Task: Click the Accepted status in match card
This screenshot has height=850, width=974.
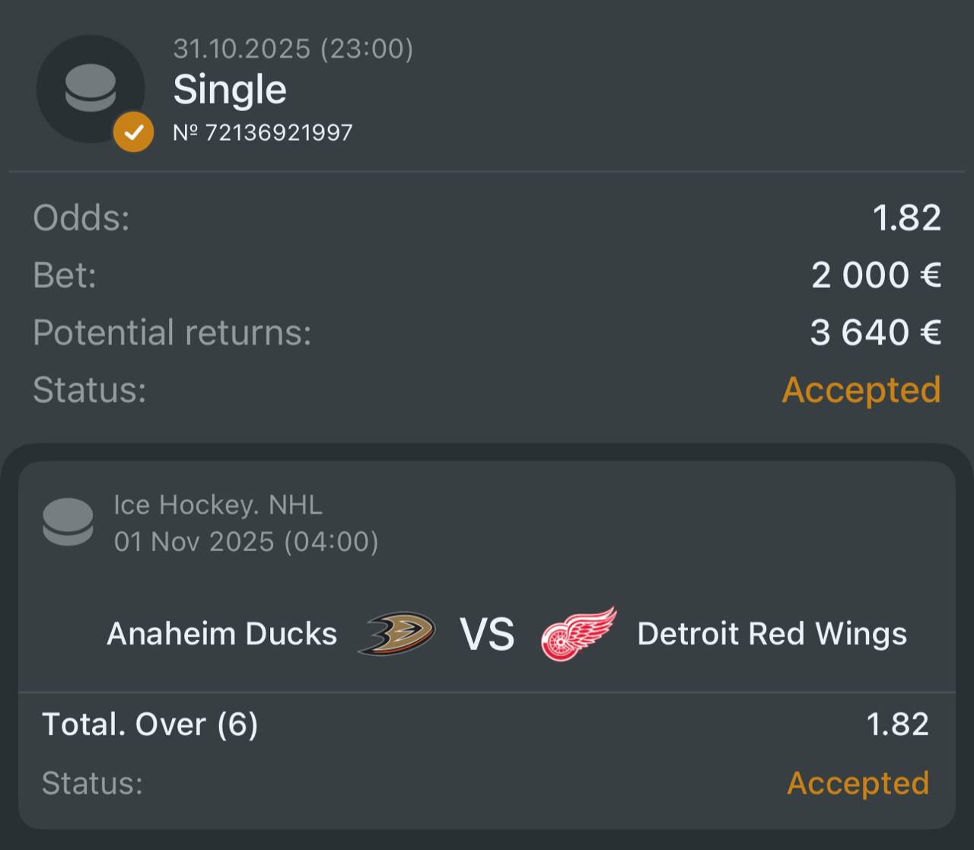Action: pos(858,783)
